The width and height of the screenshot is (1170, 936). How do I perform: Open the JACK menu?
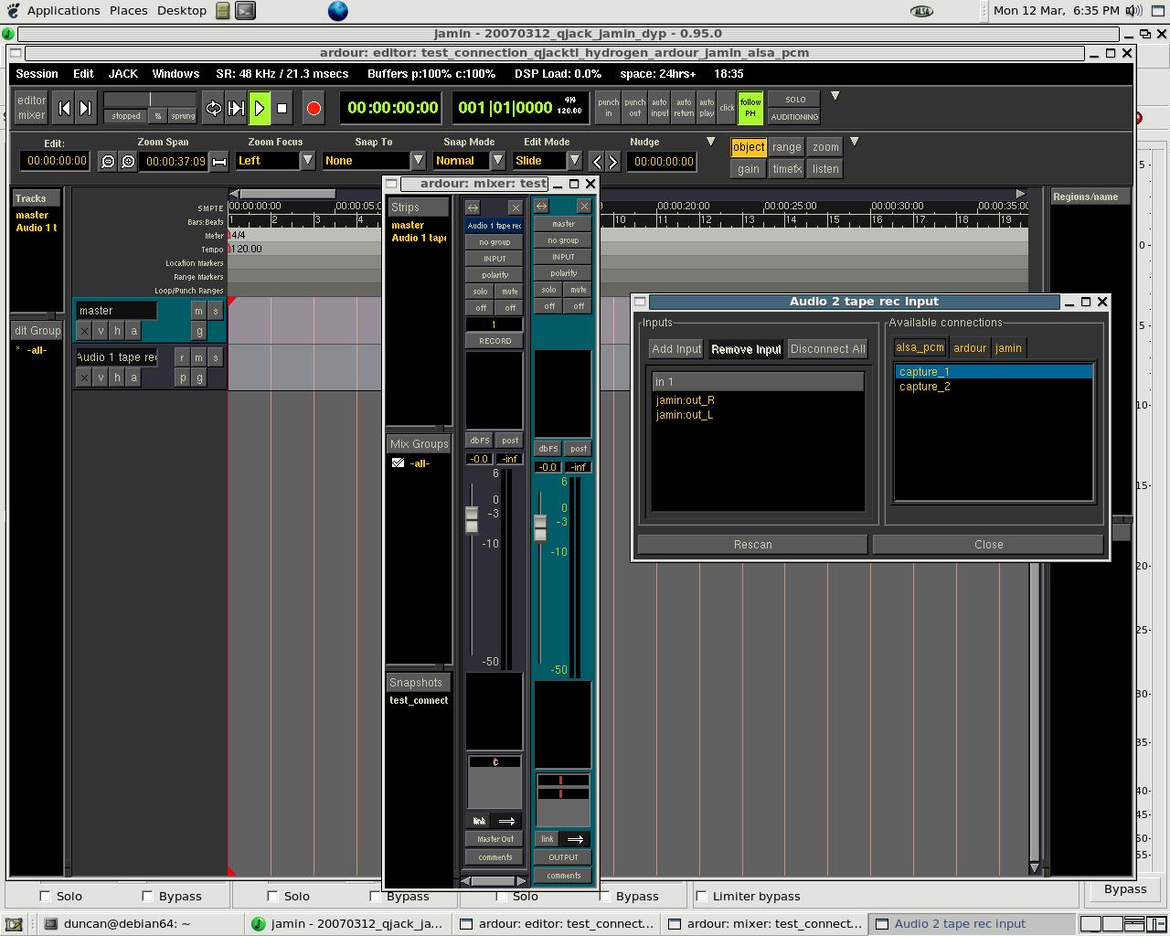coord(122,74)
